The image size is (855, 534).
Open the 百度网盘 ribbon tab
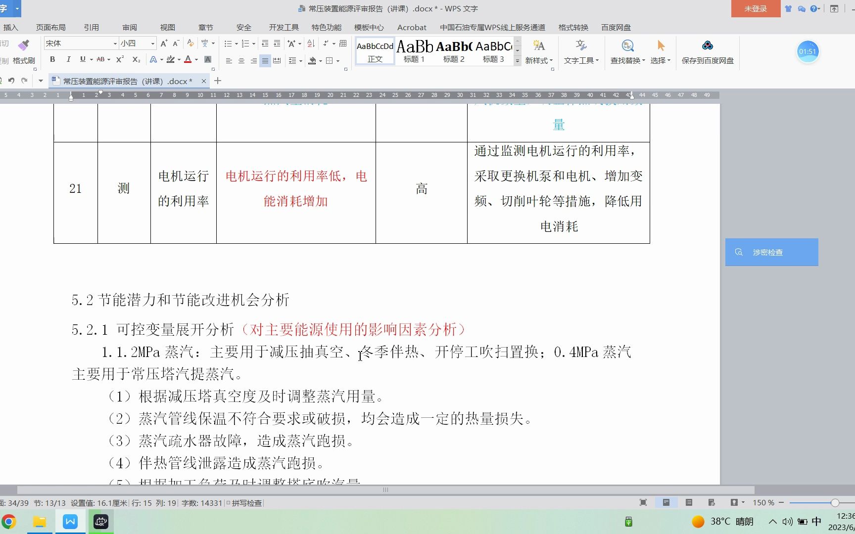click(x=616, y=28)
